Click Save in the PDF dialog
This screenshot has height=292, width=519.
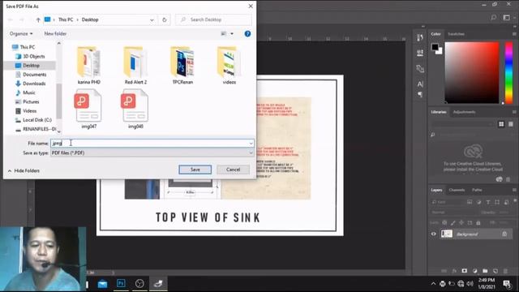tap(195, 170)
